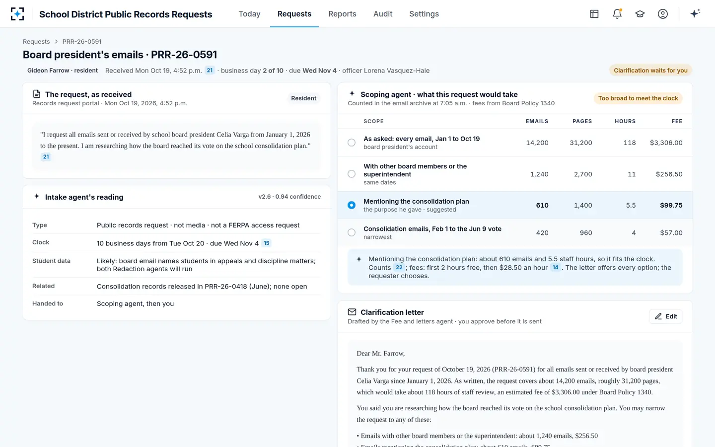
Task: Open the Requests tab
Action: click(294, 14)
